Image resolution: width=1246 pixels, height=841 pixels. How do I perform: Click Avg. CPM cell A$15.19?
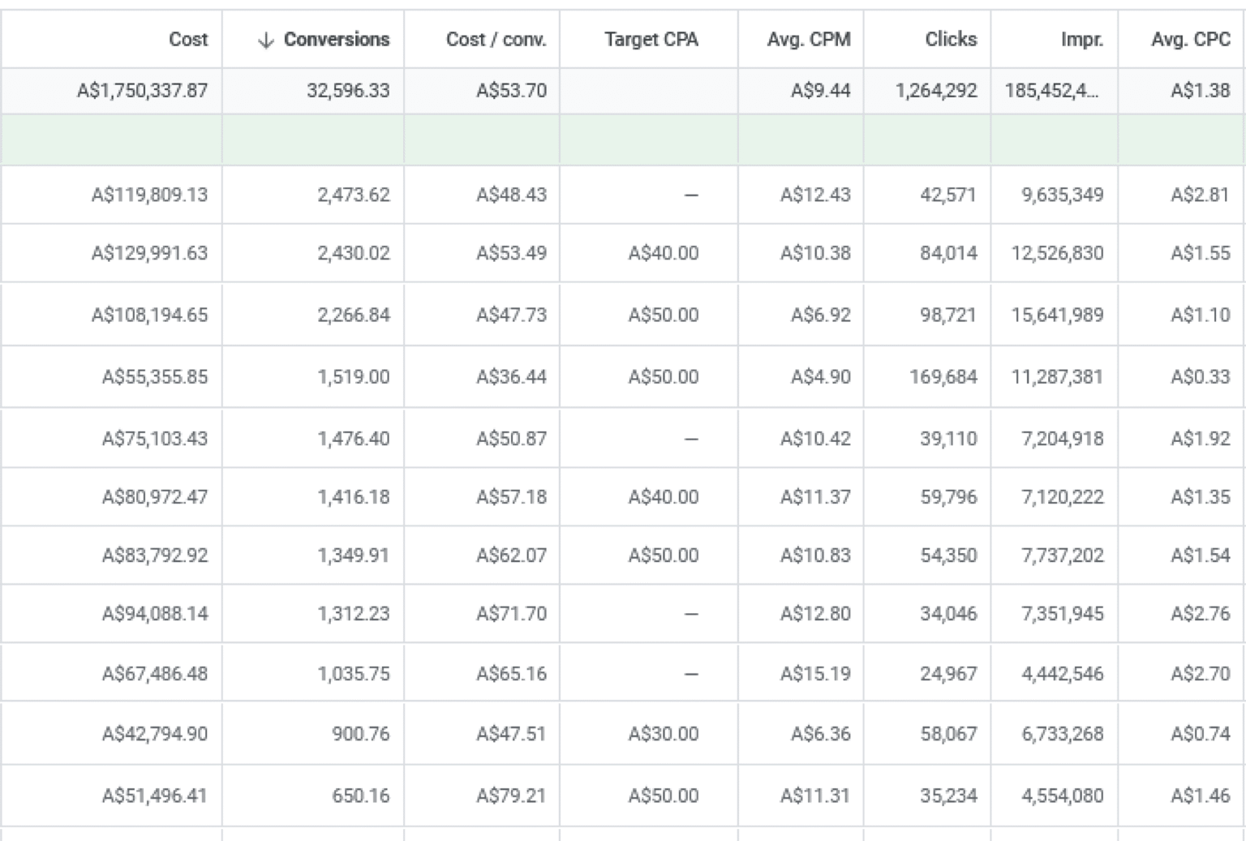click(815, 674)
